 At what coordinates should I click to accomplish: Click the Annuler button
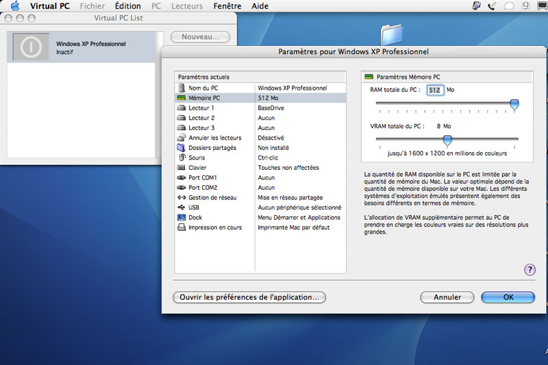447,297
